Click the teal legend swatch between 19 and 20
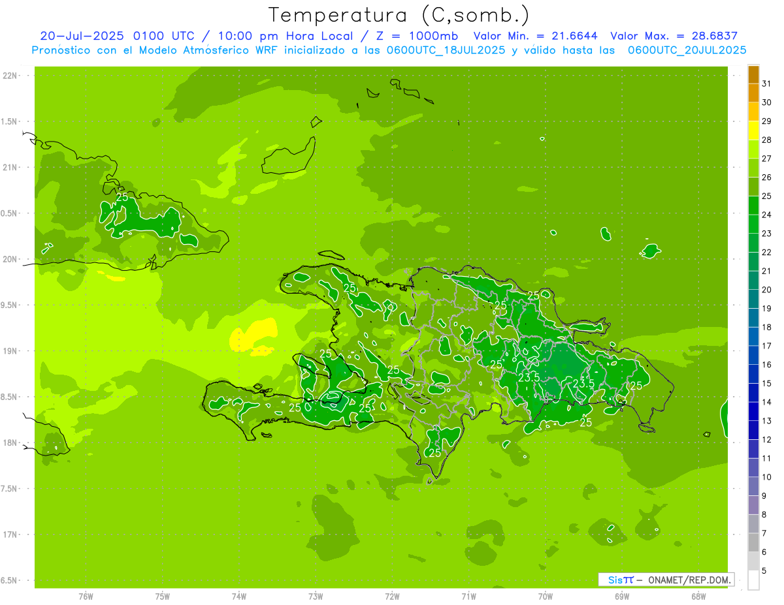Image resolution: width=784 pixels, height=605 pixels. pos(753,300)
